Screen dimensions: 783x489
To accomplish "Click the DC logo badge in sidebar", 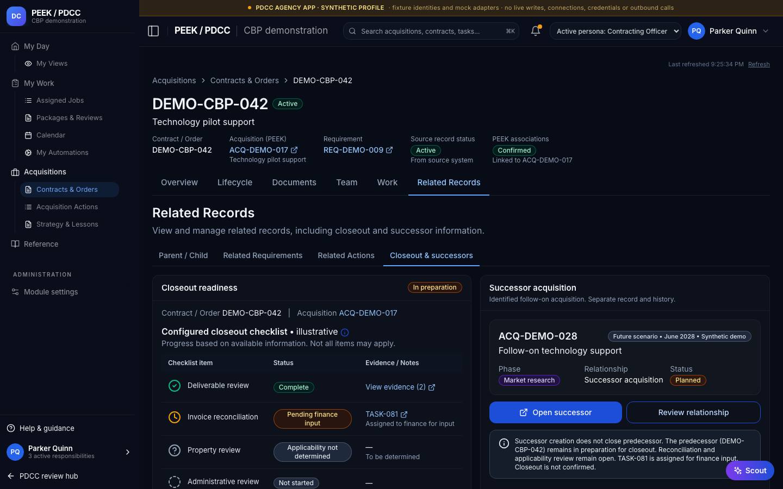I will (16, 16).
